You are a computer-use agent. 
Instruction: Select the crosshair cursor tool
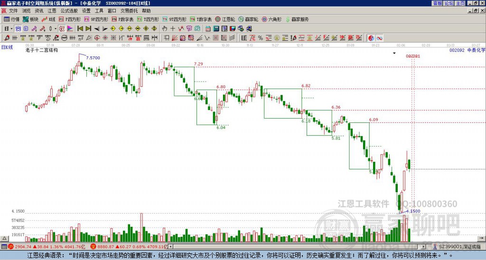(x=173, y=29)
